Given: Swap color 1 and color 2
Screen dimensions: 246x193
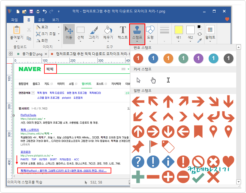Looking at the screenshot, I should pos(200,34).
